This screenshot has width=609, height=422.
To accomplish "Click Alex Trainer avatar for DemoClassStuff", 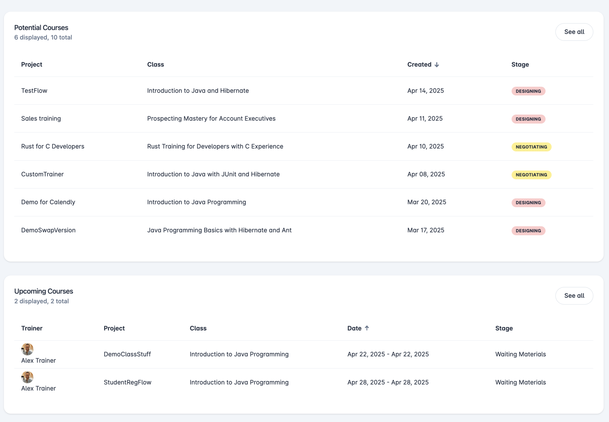I will (27, 349).
